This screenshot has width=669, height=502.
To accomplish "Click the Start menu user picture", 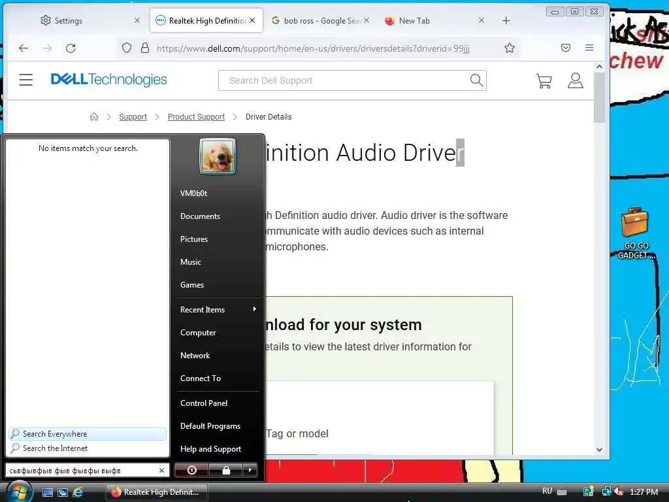I will 218,156.
